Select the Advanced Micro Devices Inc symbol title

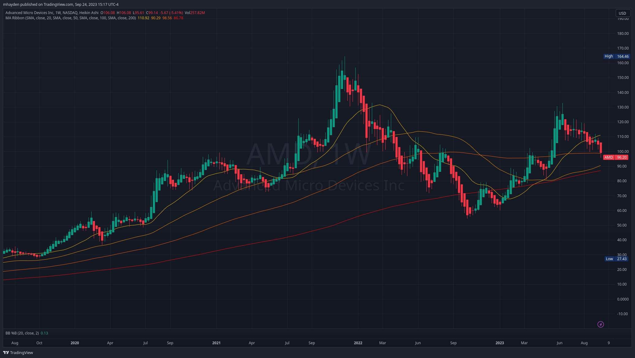pos(29,13)
